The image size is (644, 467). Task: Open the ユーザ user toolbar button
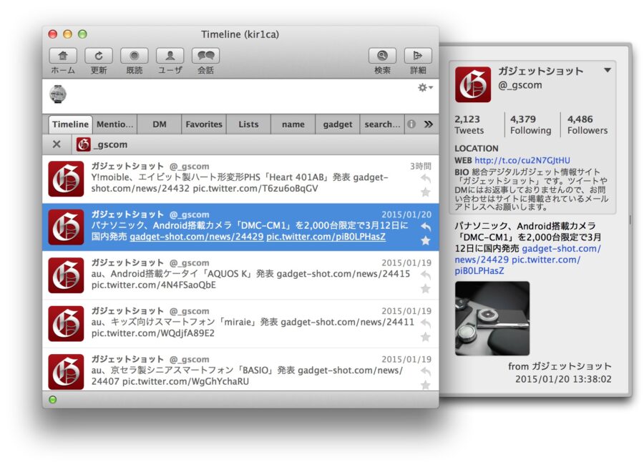(x=170, y=56)
